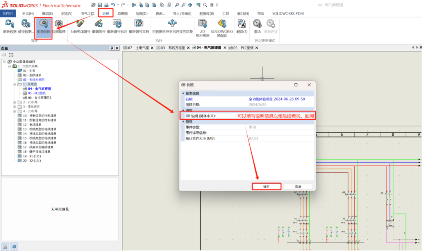The width and height of the screenshot is (422, 251).
Task: Click the 取消 button in the dialog
Action: [x=299, y=186]
